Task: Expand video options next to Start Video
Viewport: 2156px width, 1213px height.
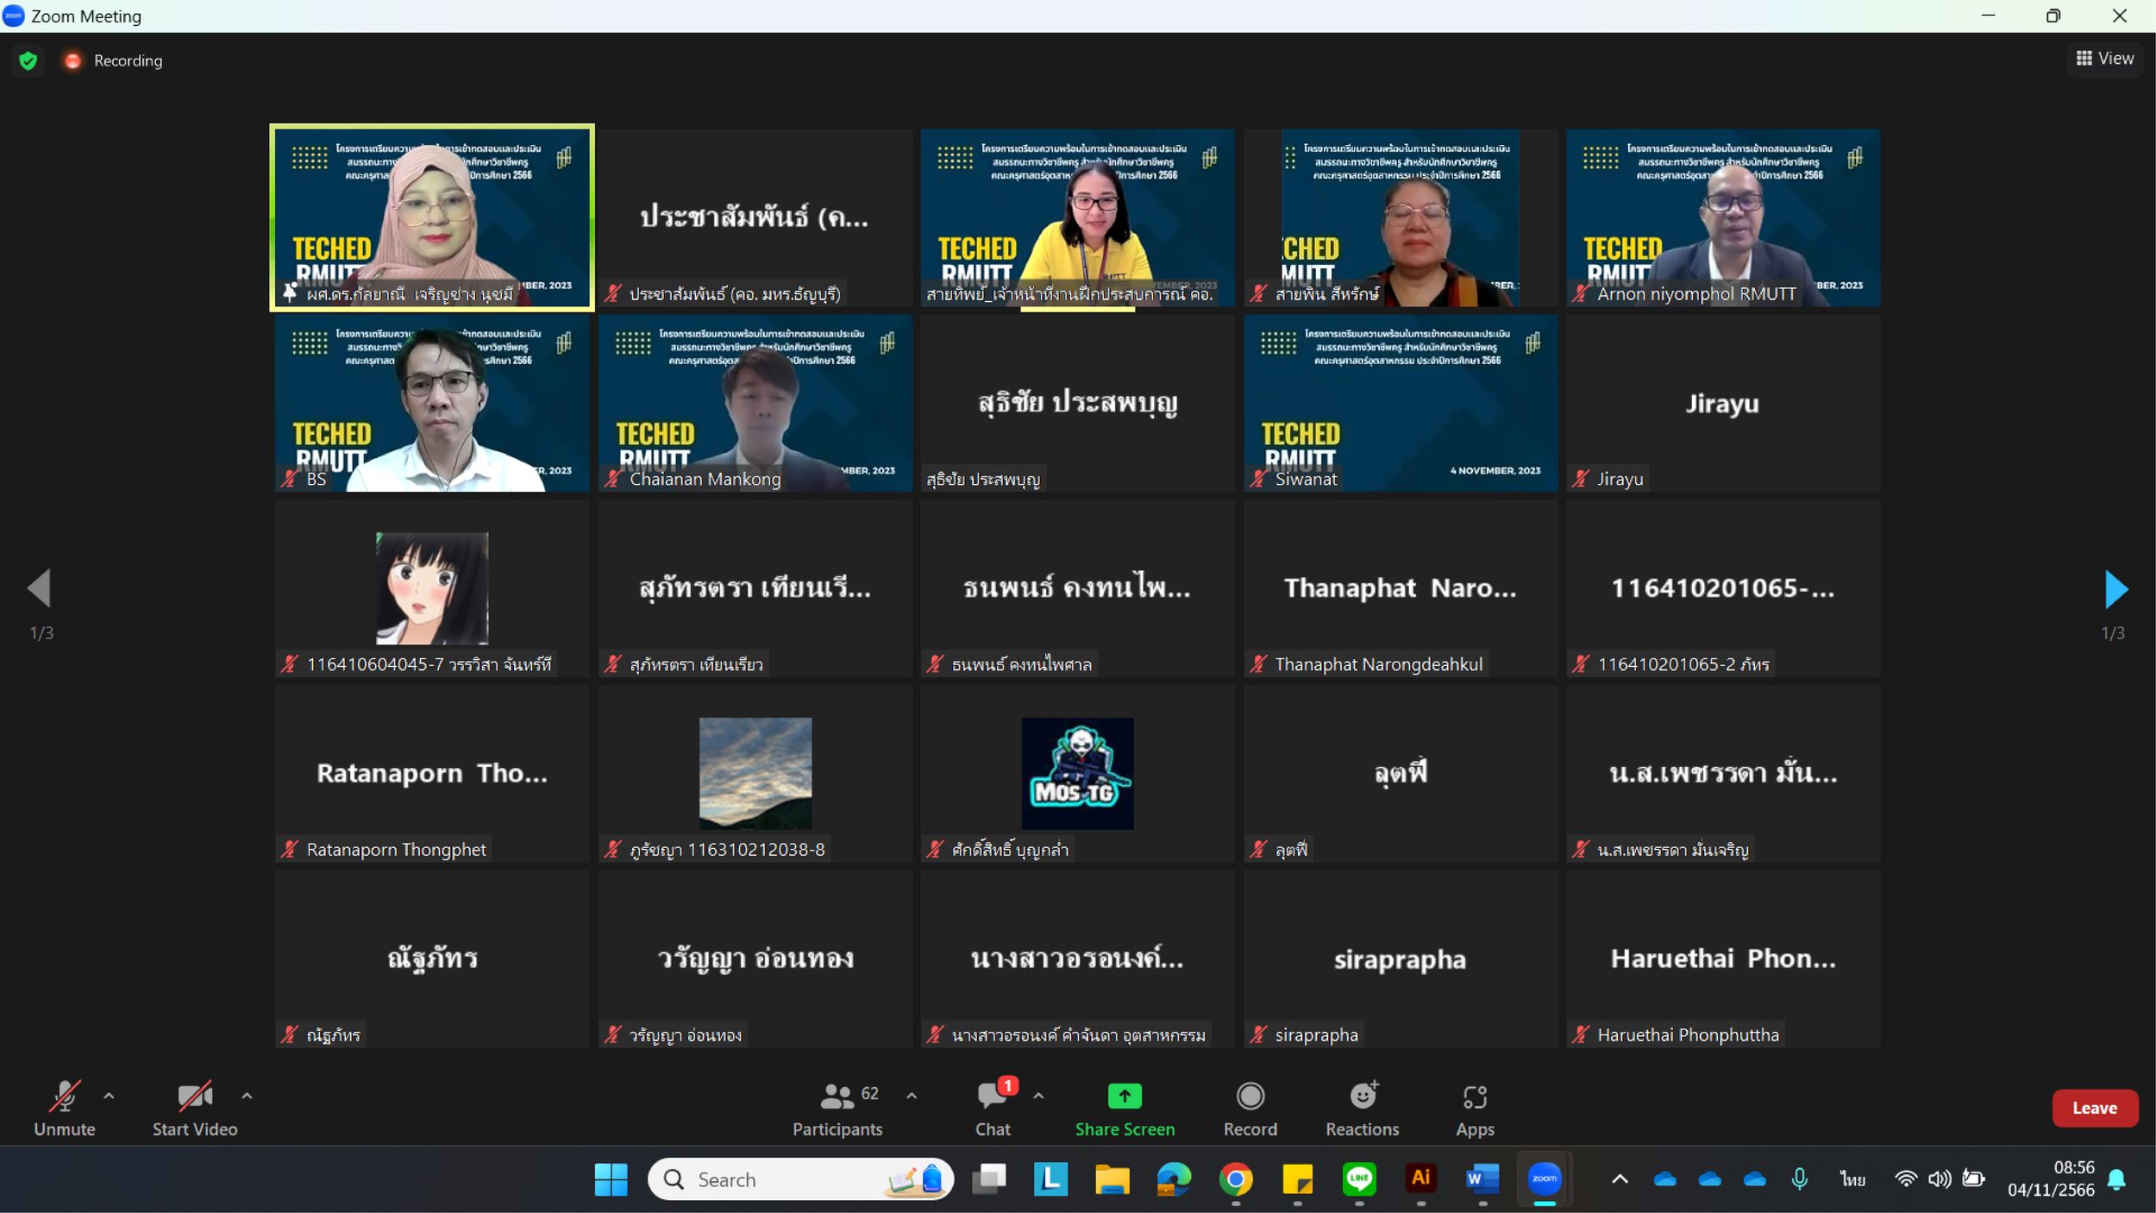Action: [247, 1096]
